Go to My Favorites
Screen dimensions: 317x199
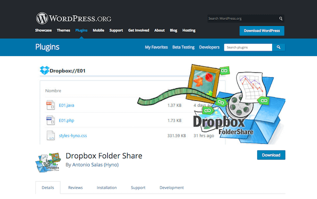point(156,47)
